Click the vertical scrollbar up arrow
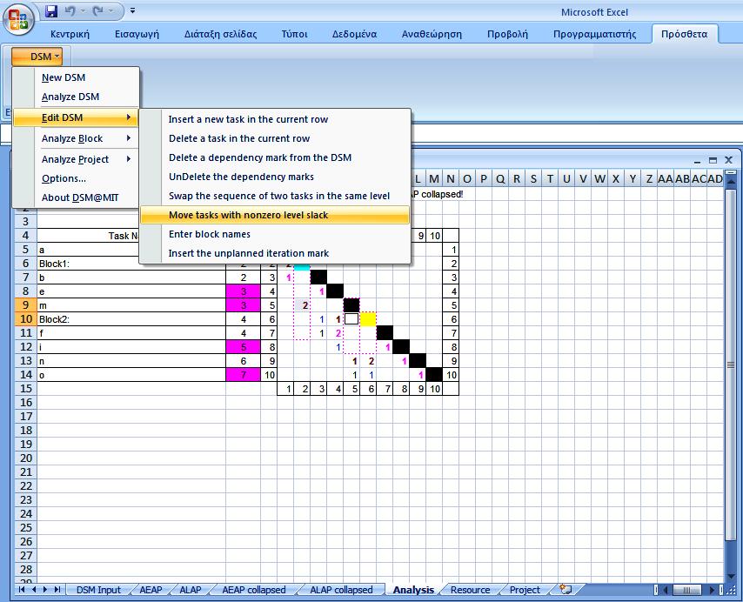Image resolution: width=743 pixels, height=602 pixels. tap(731, 181)
